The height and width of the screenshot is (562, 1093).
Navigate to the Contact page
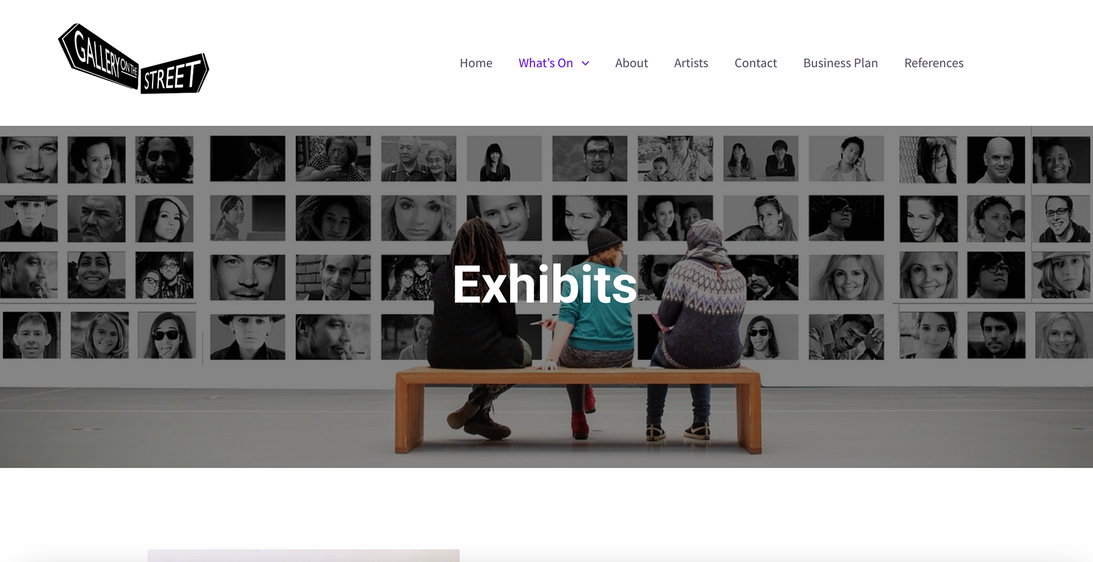(x=755, y=63)
